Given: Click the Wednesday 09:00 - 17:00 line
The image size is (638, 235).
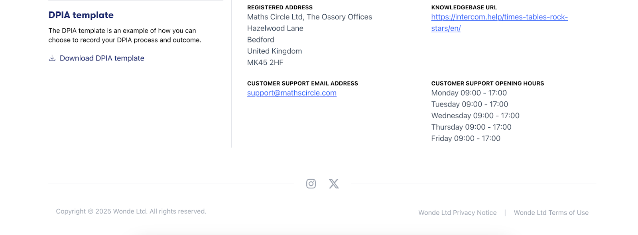Looking at the screenshot, I should (475, 116).
